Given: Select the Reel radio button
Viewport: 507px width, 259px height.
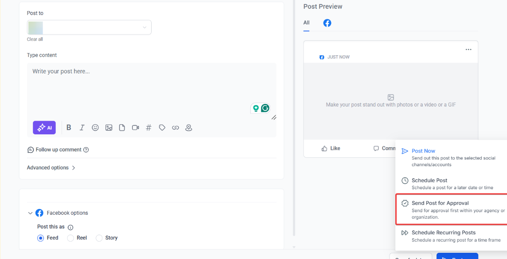Looking at the screenshot, I should 70,238.
